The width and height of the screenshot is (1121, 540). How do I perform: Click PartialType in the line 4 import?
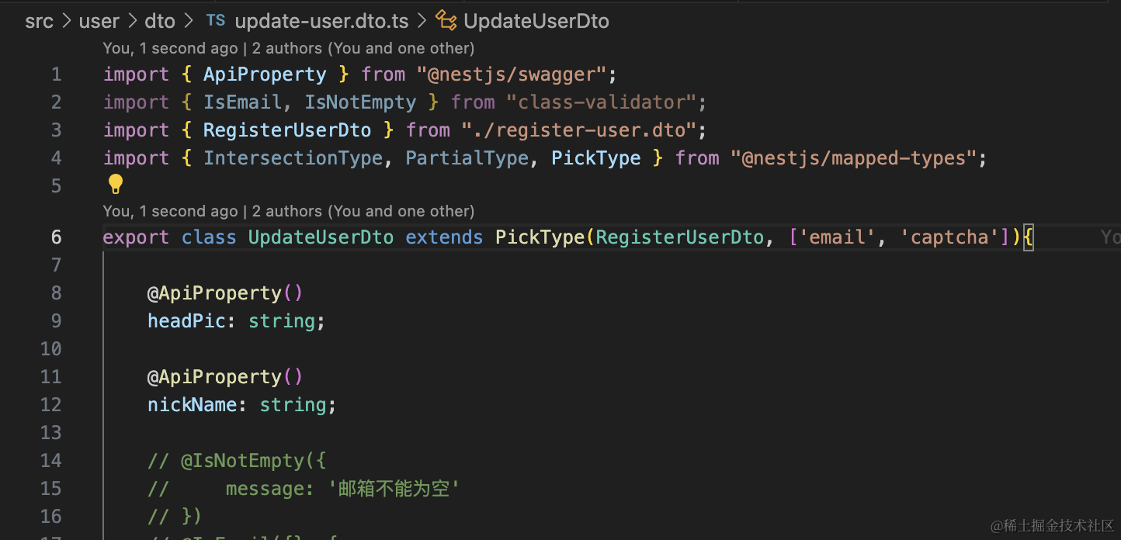(467, 158)
